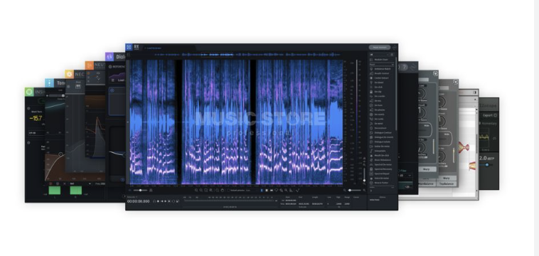Click the Play button in RX transport
Image resolution: width=539 pixels, height=256 pixels.
click(x=166, y=201)
